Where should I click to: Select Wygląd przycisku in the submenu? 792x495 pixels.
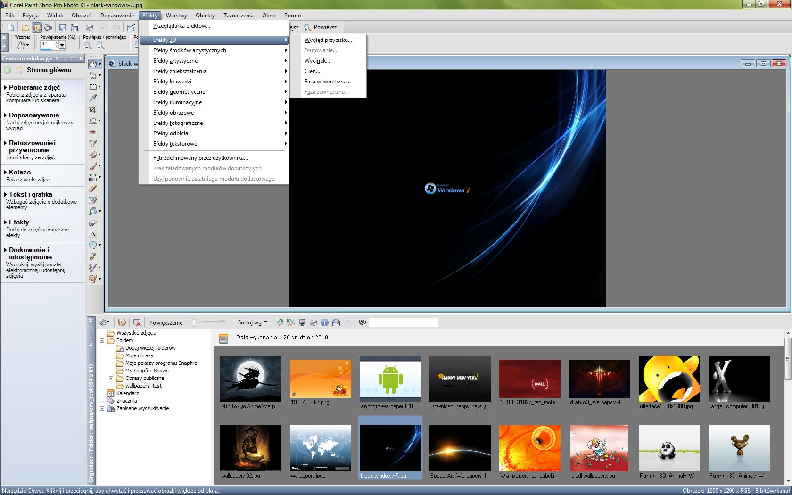[328, 40]
